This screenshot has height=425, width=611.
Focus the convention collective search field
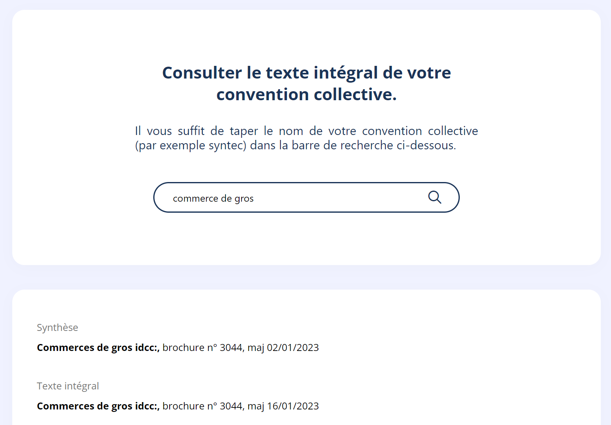point(298,198)
